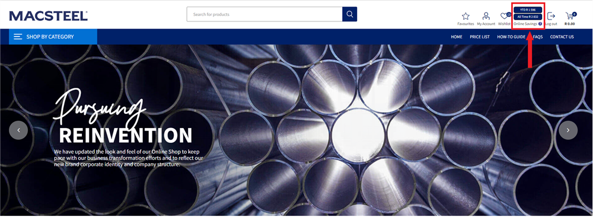Open My Account person icon
Viewport: 593px width, 217px height.
tap(486, 16)
